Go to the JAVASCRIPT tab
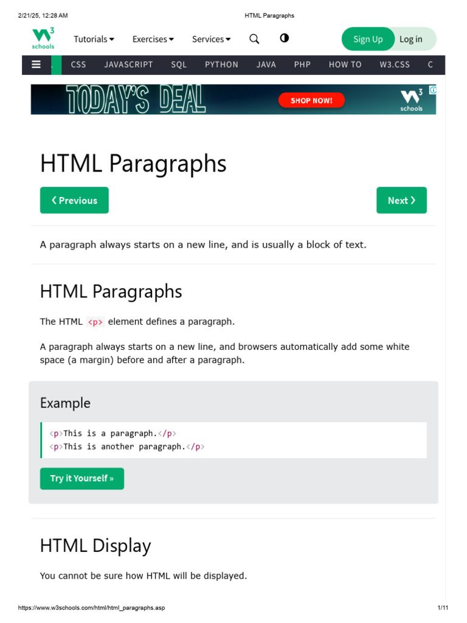Viewport: 467px width, 623px height. [128, 64]
